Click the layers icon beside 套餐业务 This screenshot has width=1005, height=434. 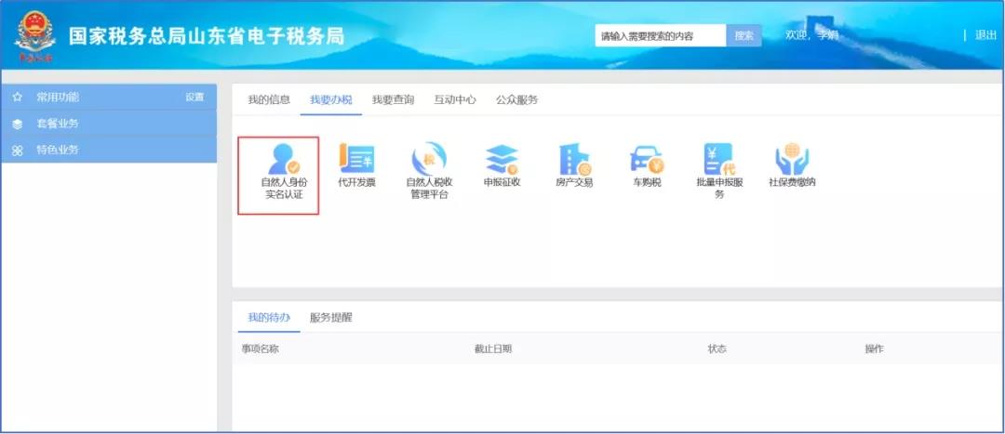tap(18, 124)
